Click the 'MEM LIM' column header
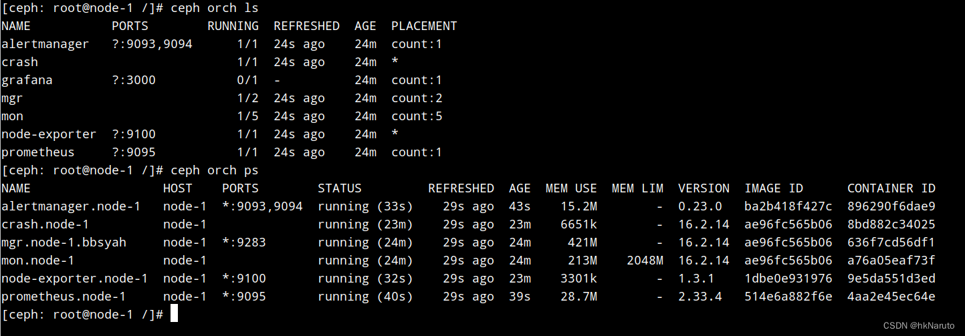The height and width of the screenshot is (336, 965). click(637, 188)
